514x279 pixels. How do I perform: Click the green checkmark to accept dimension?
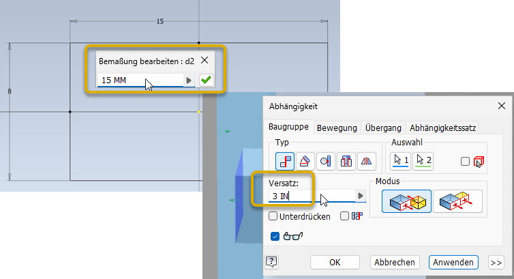[x=206, y=80]
